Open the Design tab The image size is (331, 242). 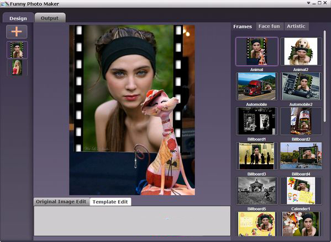(18, 18)
